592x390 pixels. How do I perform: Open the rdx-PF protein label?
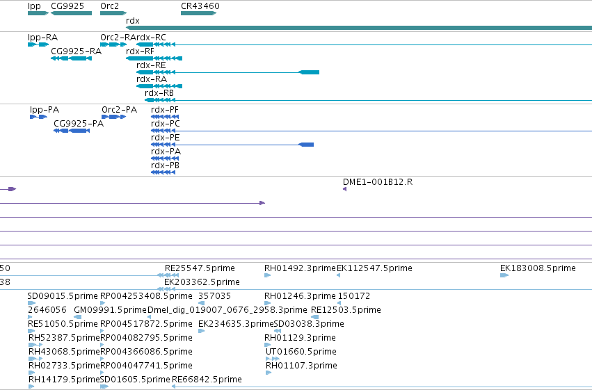tap(165, 110)
